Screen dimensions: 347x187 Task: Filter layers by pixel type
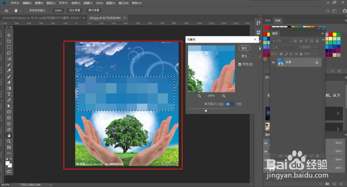(x=295, y=41)
